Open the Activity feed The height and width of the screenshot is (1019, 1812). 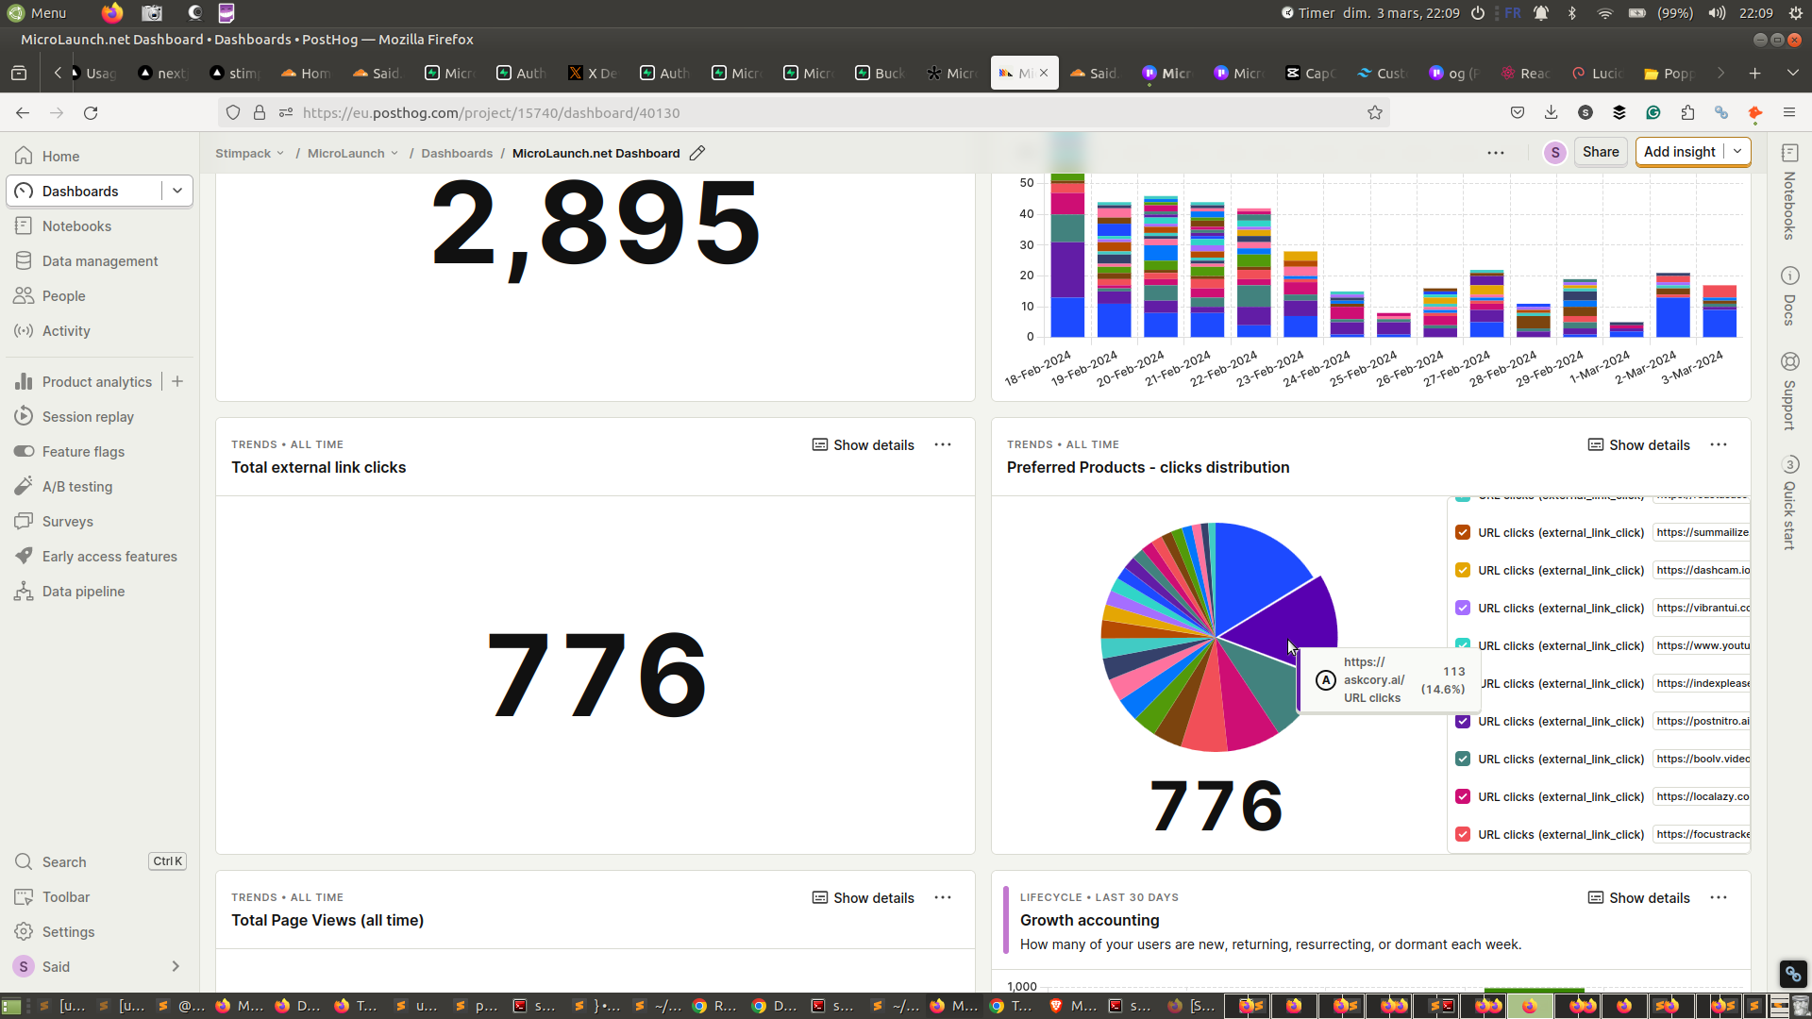66,330
